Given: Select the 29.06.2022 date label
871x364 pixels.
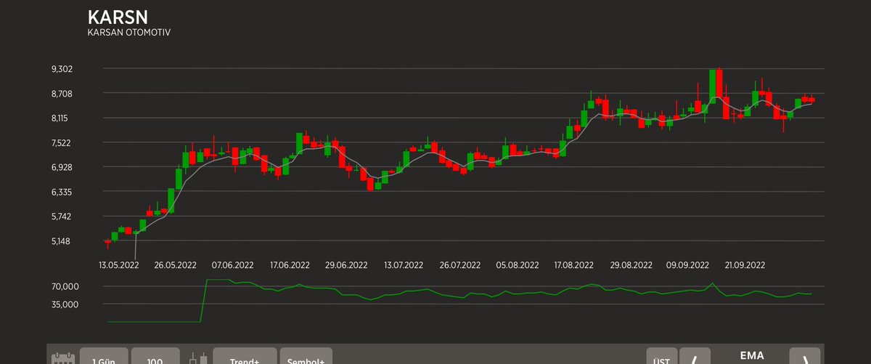Looking at the screenshot, I should (x=346, y=265).
